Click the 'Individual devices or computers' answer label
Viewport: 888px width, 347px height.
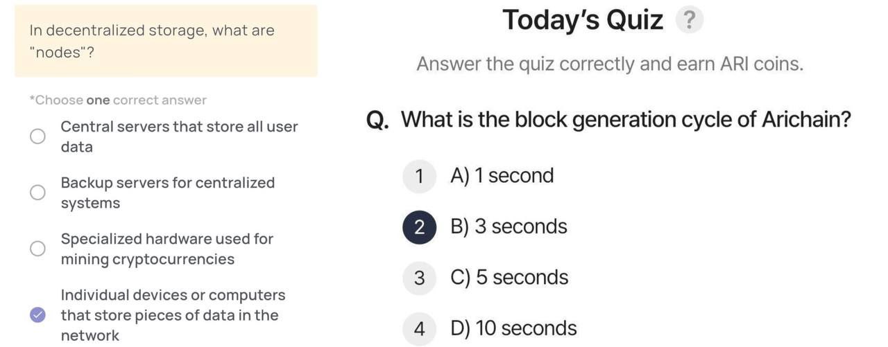point(173,315)
